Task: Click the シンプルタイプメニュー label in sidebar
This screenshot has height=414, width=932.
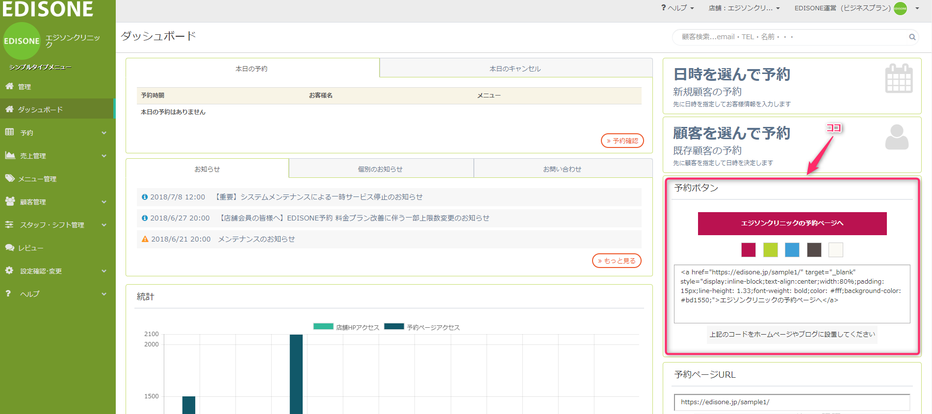Action: pyautogui.click(x=40, y=67)
